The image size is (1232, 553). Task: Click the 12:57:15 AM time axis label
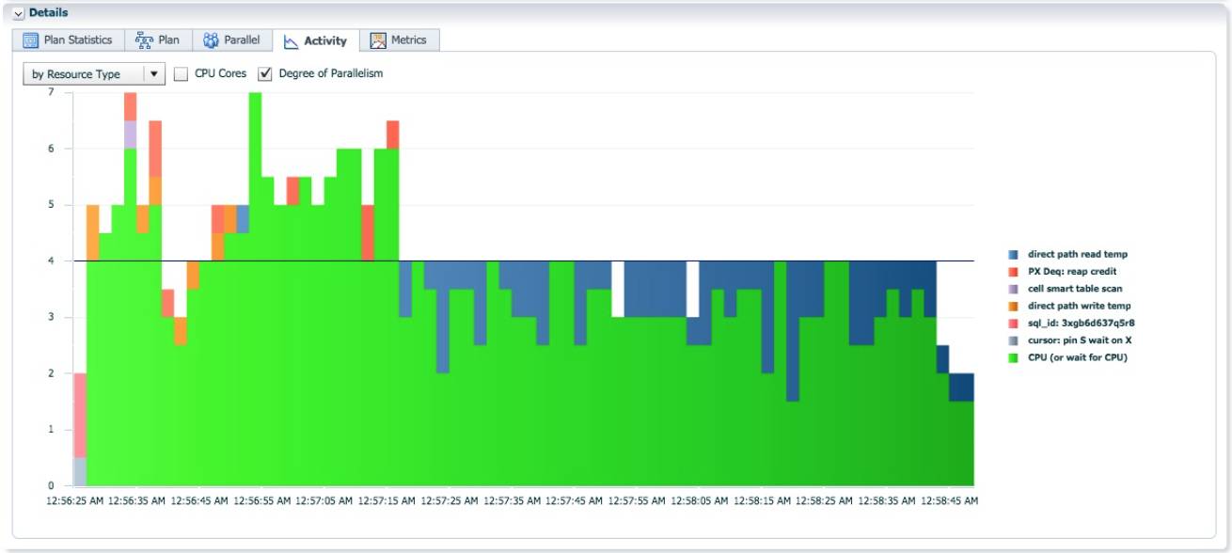387,501
